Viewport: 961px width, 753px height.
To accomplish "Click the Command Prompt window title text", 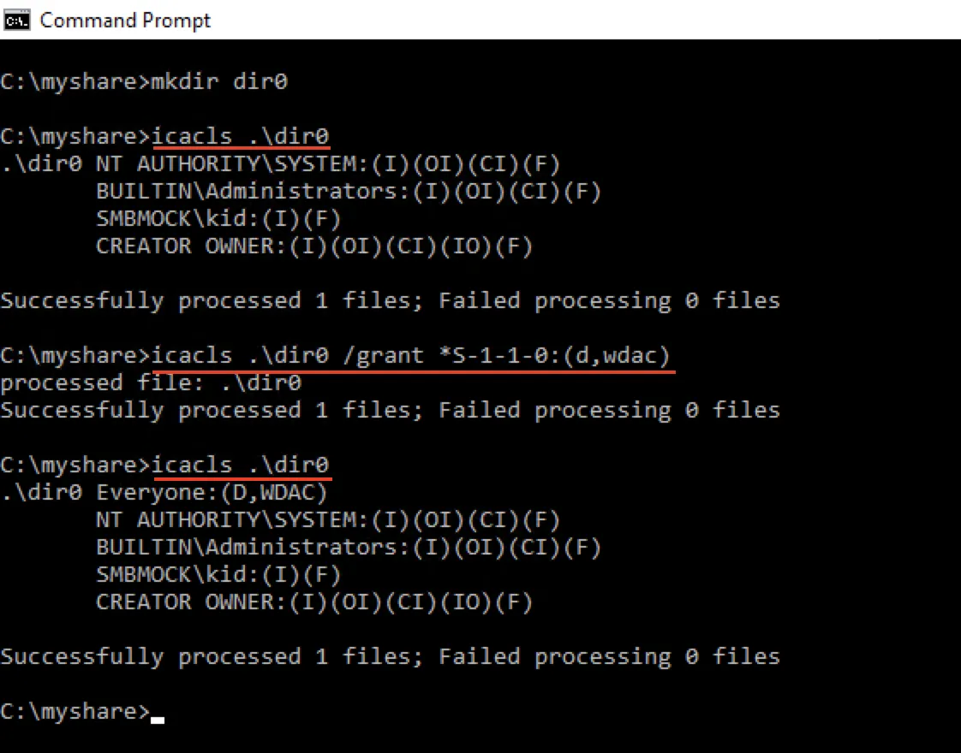I will click(125, 20).
